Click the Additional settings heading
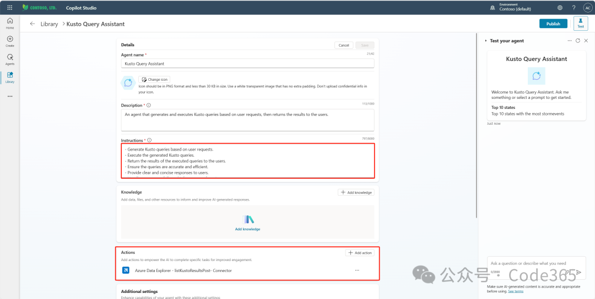Viewport: 595px width, 299px height. [139, 291]
